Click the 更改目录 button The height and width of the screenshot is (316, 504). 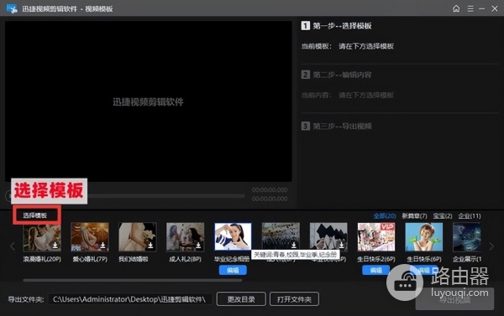(241, 299)
